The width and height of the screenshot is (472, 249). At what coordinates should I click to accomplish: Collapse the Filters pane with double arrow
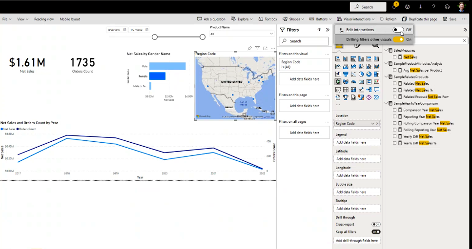[328, 30]
